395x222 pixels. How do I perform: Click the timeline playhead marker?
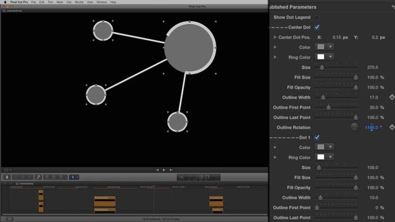point(154,186)
